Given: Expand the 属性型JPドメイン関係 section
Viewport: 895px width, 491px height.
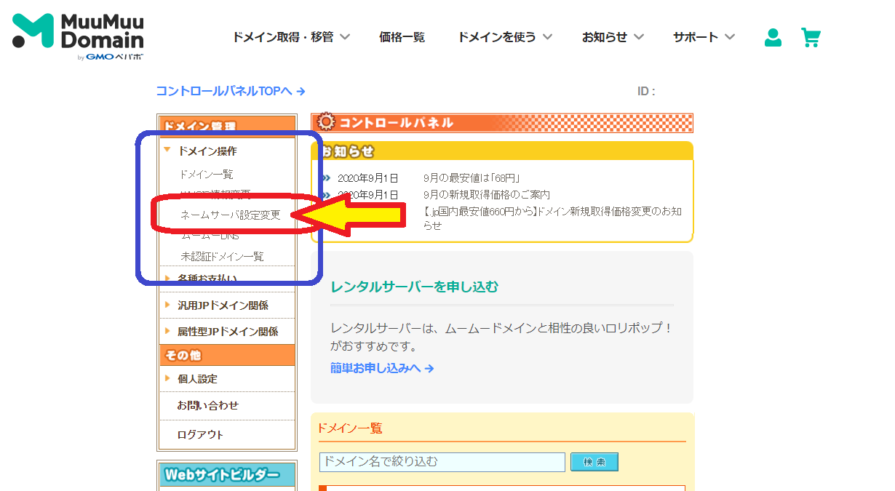Looking at the screenshot, I should click(x=227, y=332).
